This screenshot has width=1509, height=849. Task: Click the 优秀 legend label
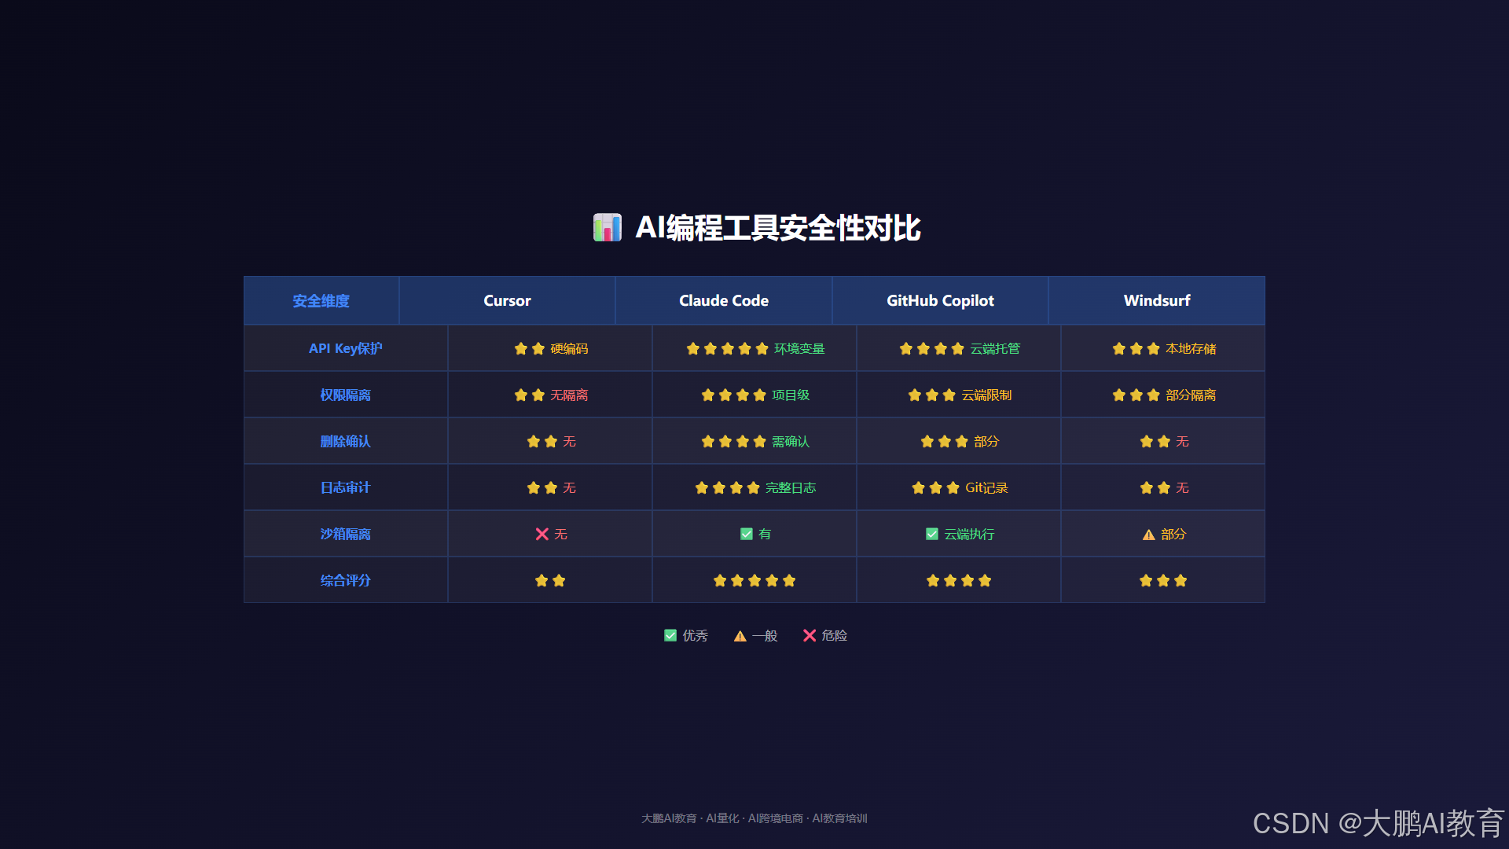[695, 636]
